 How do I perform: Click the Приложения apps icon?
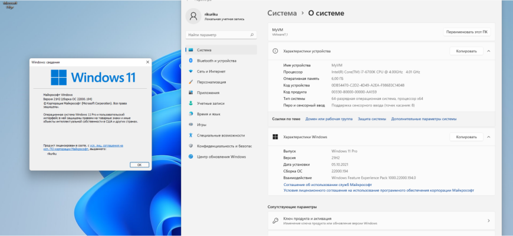[190, 93]
